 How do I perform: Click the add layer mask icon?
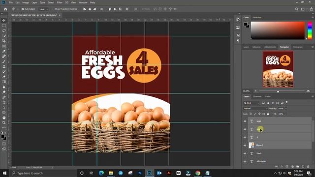(287, 167)
